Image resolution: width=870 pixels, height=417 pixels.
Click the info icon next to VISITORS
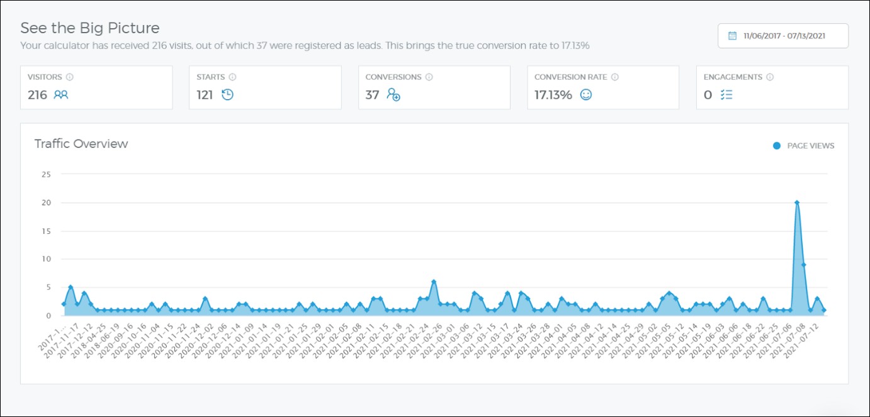click(70, 77)
